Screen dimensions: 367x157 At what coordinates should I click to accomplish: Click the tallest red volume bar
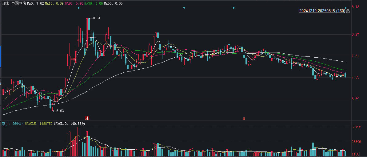(78, 142)
